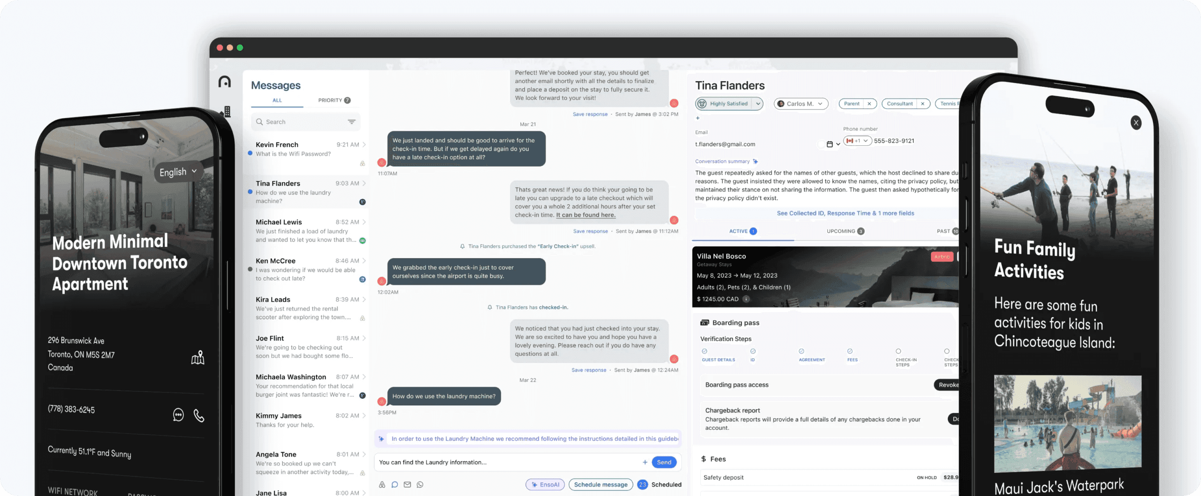
Task: Click the Send button
Action: tap(664, 462)
